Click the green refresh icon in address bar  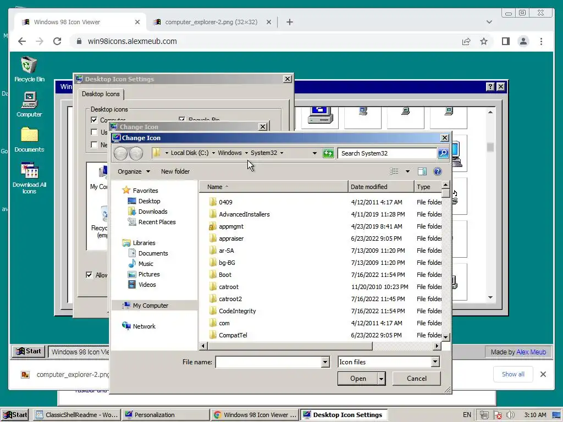tap(328, 153)
